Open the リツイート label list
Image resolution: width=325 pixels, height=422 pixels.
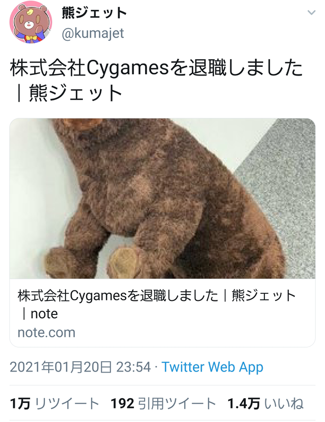point(67,404)
